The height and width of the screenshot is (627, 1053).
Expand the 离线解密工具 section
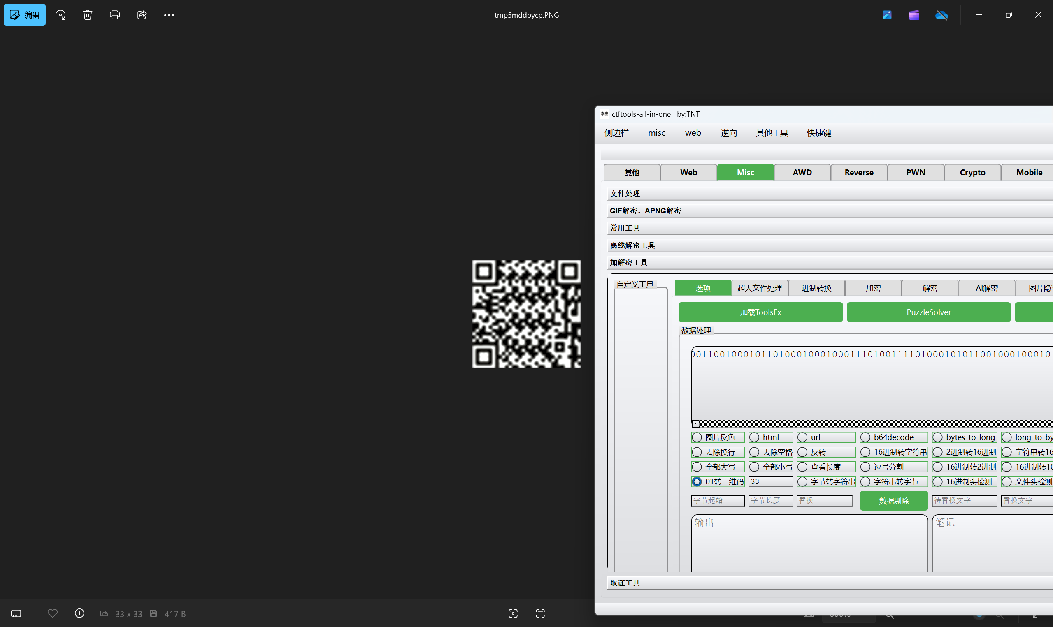coord(830,245)
